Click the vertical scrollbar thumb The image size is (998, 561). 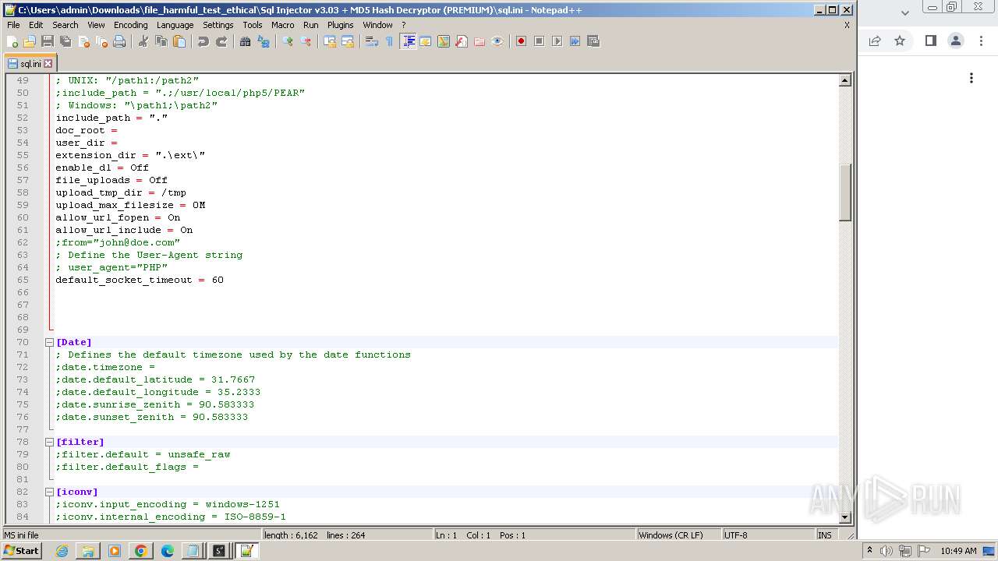click(844, 192)
